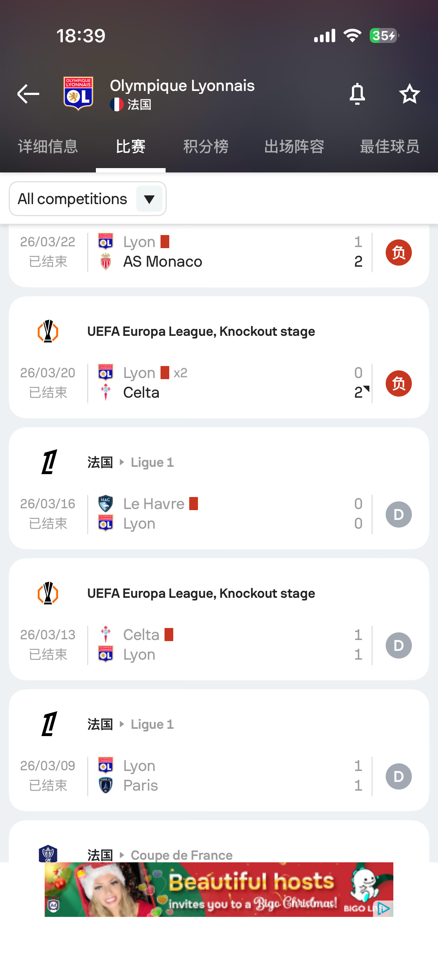Image resolution: width=438 pixels, height=954 pixels.
Task: Tap the Europa League trophy icon above Lyon–Celta 26/03/20
Action: point(48,331)
